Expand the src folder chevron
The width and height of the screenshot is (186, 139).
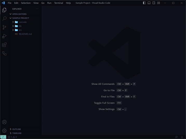point(13,30)
